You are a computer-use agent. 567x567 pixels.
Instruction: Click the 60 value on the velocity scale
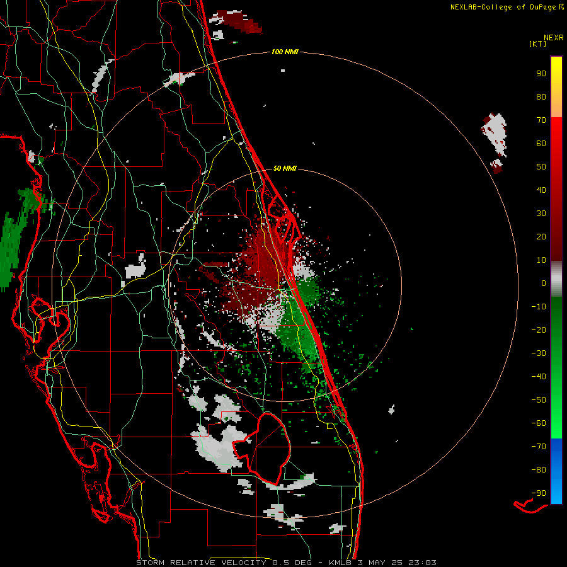click(541, 143)
